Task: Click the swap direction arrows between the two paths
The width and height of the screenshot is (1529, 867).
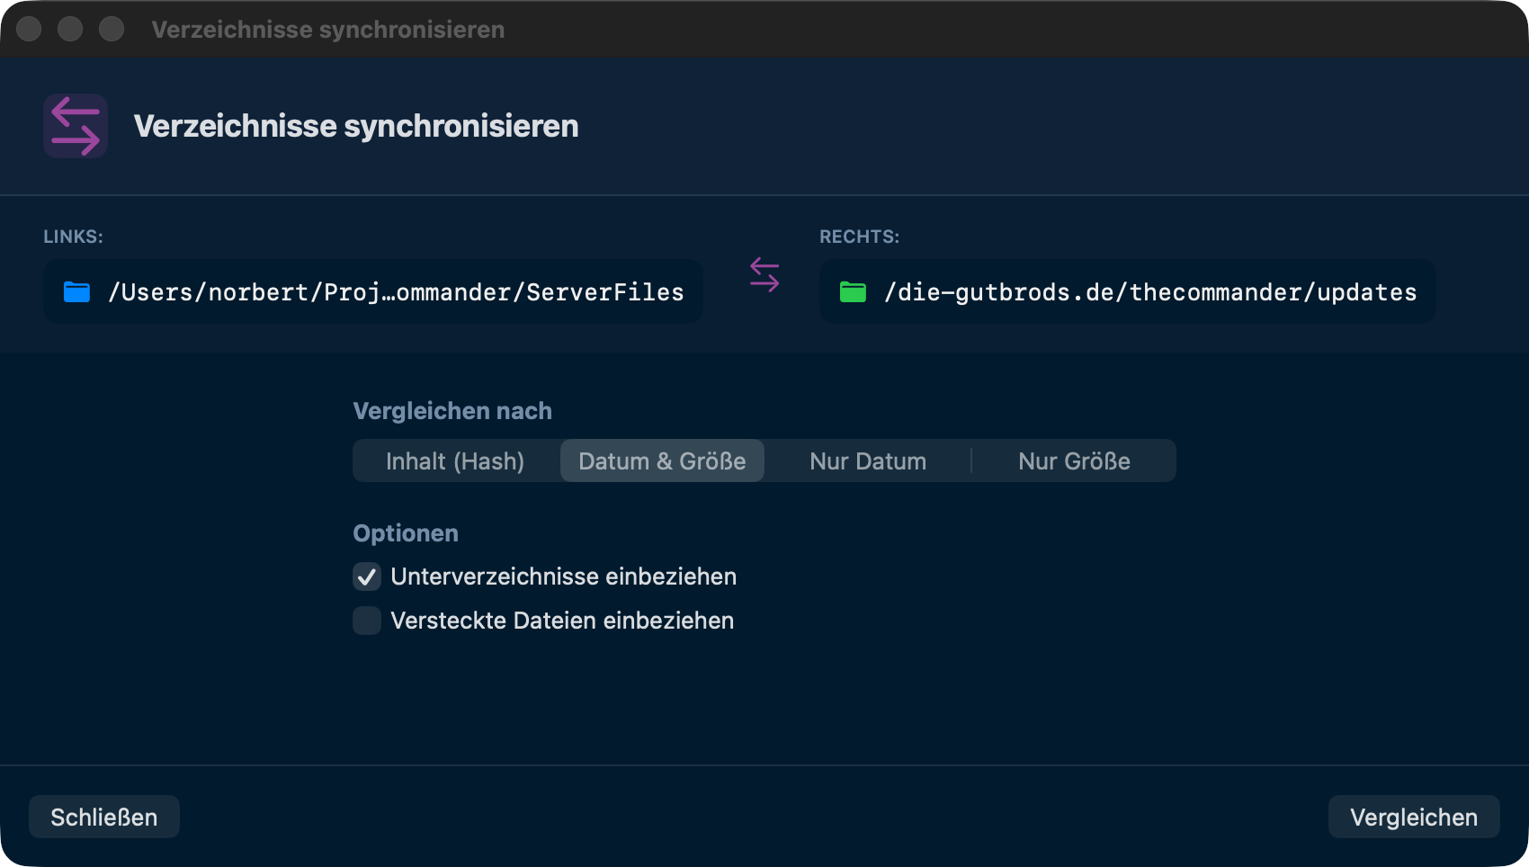Action: [x=764, y=275]
